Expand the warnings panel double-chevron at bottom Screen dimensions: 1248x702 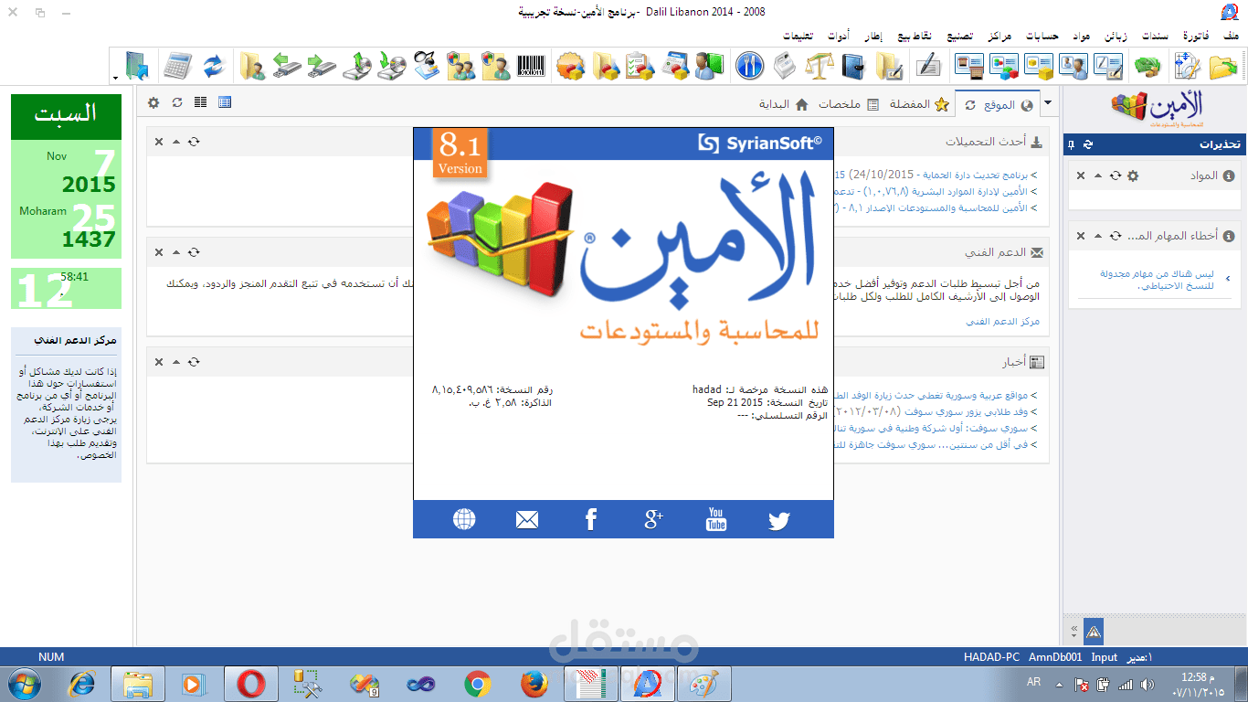pos(1075,632)
